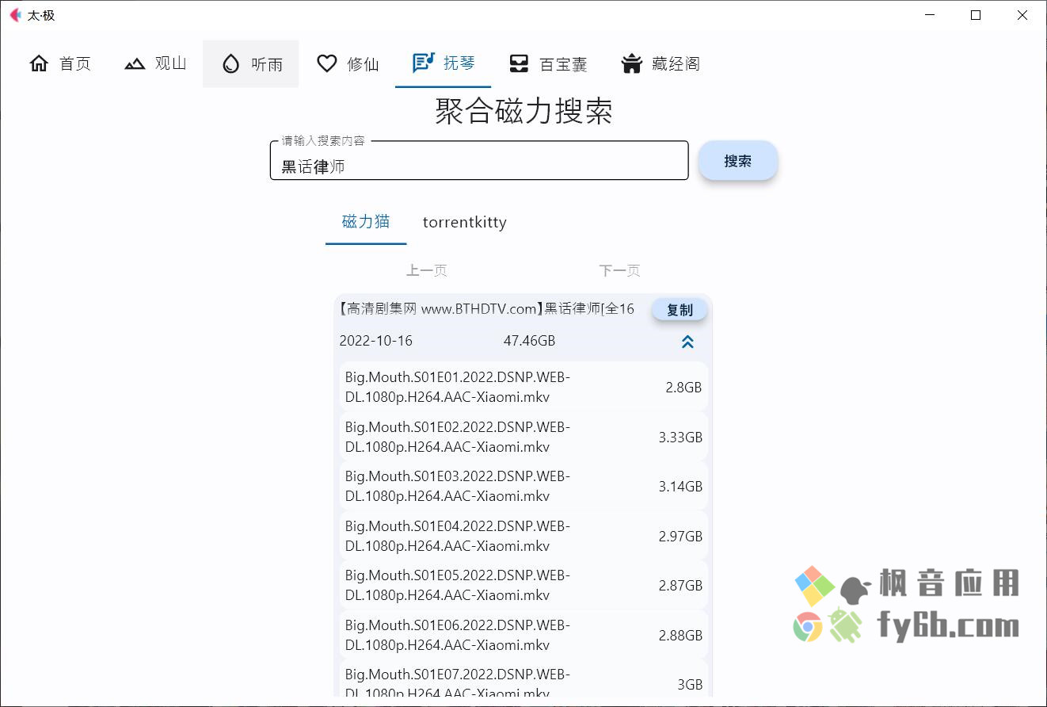Click the total size 47.46GB
The image size is (1047, 707).
click(x=529, y=341)
